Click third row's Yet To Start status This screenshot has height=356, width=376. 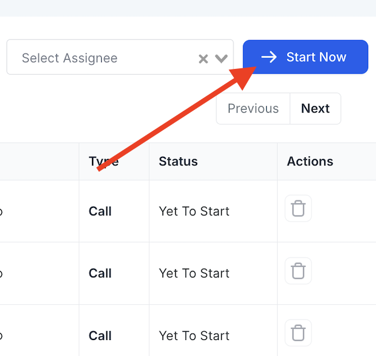(x=194, y=336)
